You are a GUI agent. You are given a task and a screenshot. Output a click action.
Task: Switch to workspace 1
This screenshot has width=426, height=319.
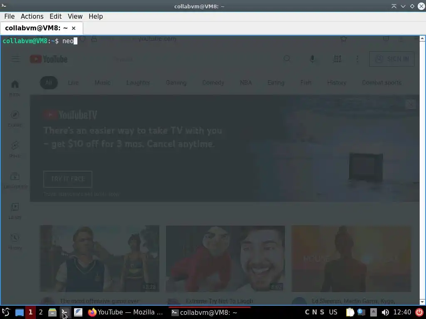coord(30,312)
